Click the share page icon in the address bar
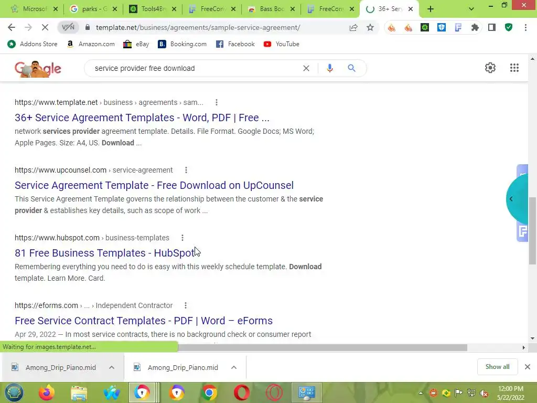Image resolution: width=537 pixels, height=403 pixels. [353, 27]
